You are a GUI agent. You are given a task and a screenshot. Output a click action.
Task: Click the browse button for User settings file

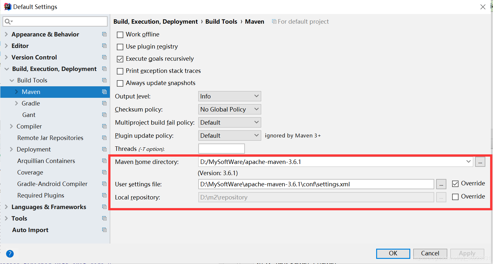(x=441, y=184)
